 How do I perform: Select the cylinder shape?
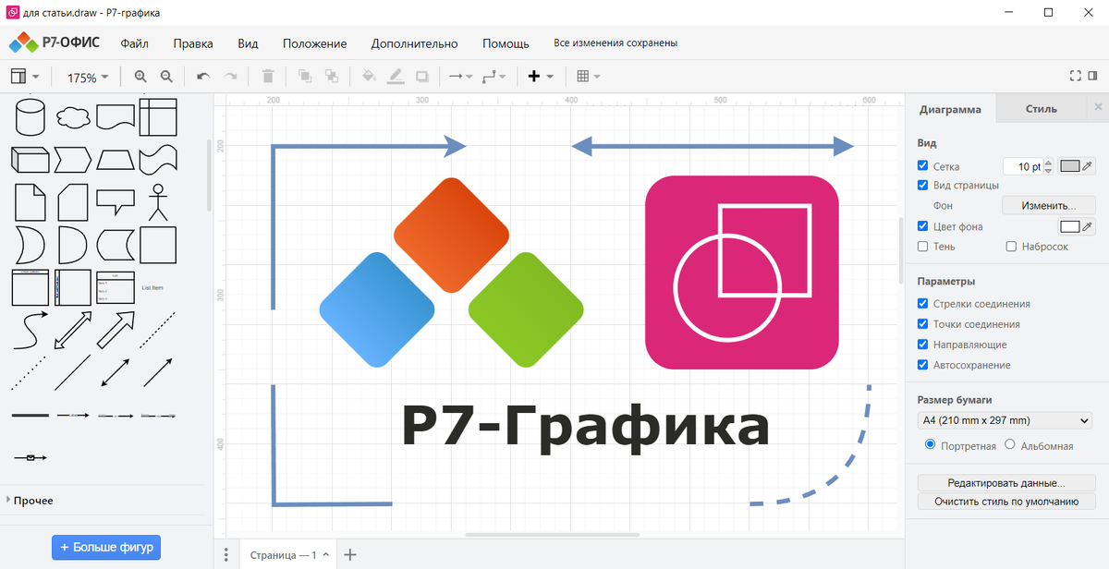click(x=31, y=117)
